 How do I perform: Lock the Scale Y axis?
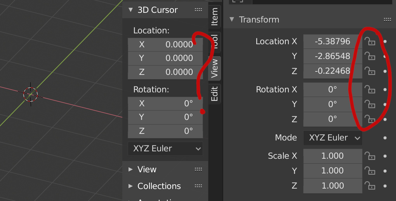[x=370, y=171]
